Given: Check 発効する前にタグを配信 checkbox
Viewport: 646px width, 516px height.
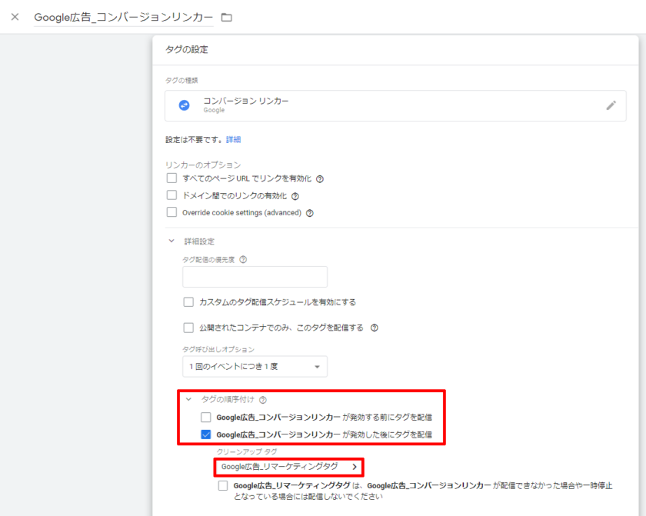Looking at the screenshot, I should [x=205, y=417].
